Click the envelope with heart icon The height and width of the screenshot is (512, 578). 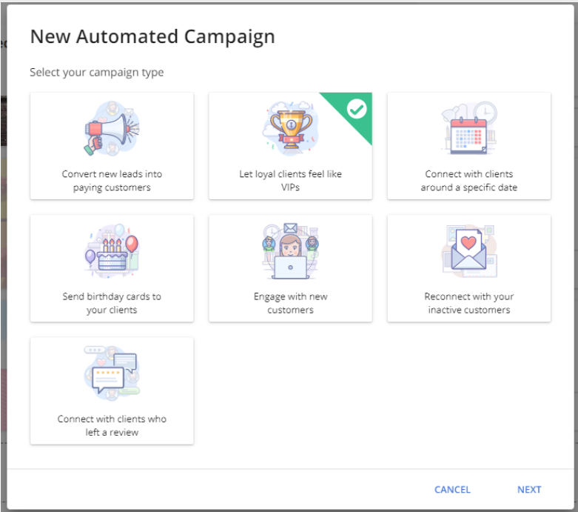469,251
